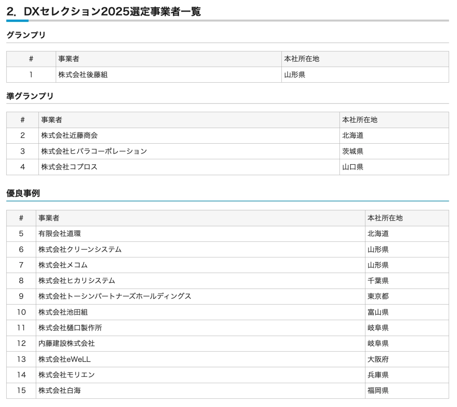This screenshot has width=457, height=407.
Task: Select the cell 株式会社eWeLL
Action: coord(200,359)
